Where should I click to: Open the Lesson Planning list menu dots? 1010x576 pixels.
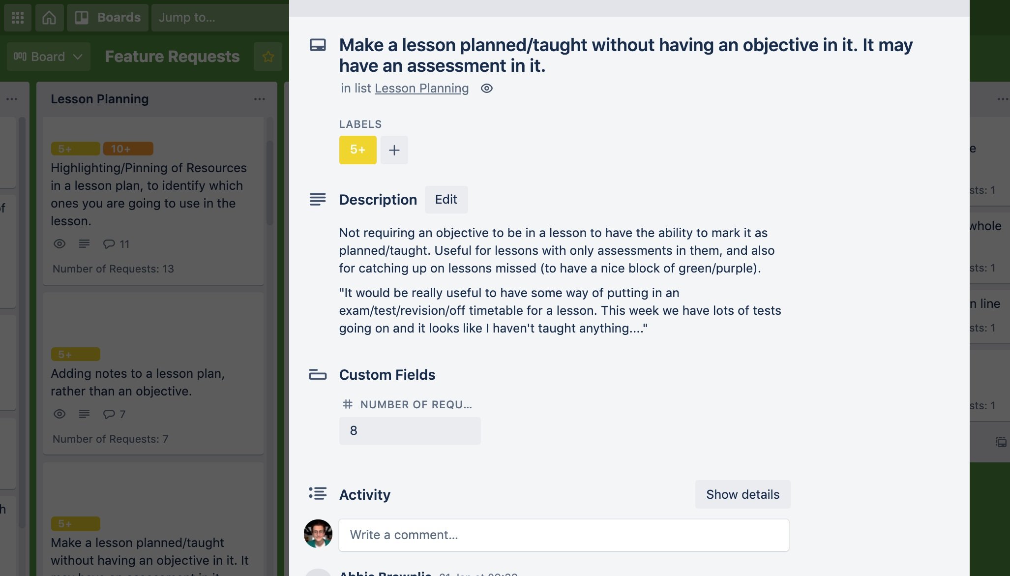tap(260, 99)
